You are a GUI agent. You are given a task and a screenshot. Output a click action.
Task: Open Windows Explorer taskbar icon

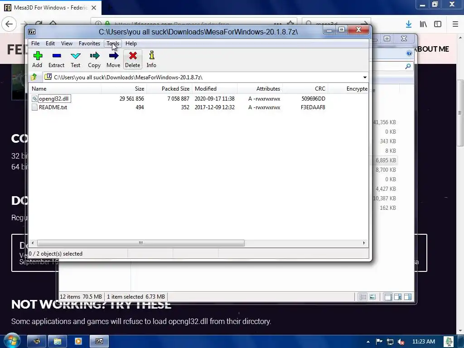tap(58, 342)
